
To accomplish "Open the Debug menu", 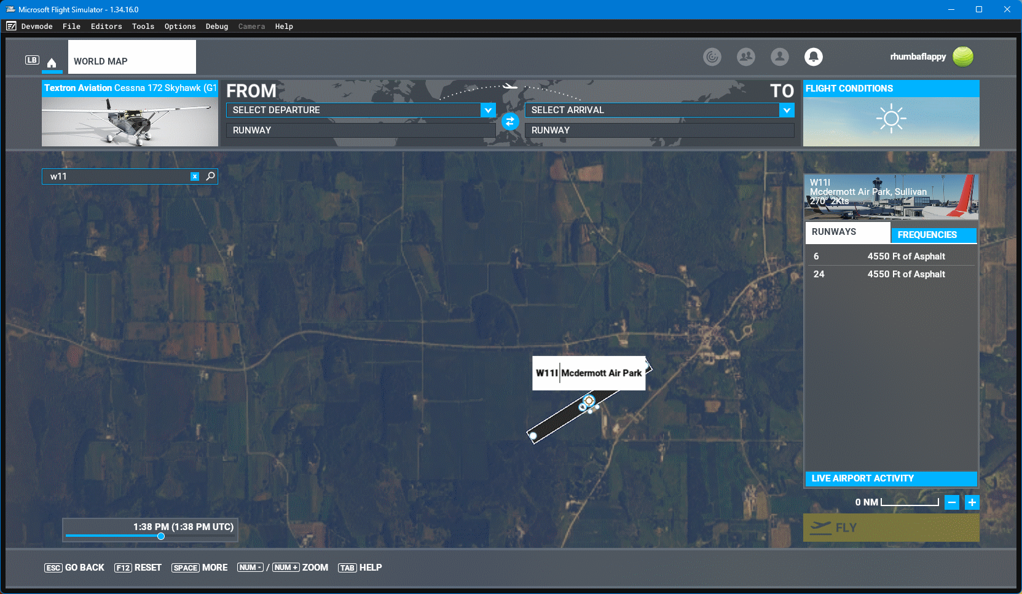I will point(217,26).
